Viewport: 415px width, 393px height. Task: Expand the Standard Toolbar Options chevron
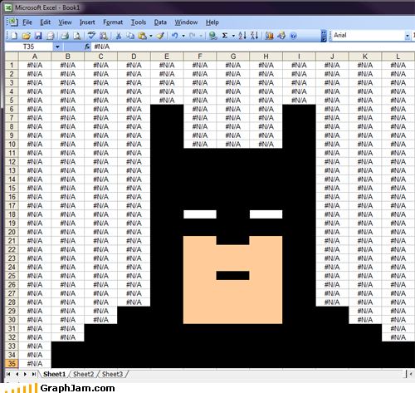tap(324, 36)
